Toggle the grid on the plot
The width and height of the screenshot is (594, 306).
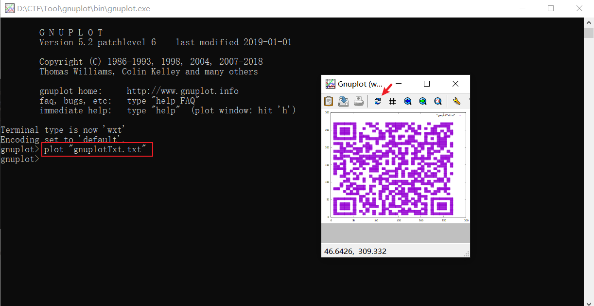pos(392,101)
